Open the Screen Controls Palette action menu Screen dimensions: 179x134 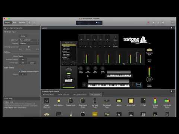click(x=172, y=91)
